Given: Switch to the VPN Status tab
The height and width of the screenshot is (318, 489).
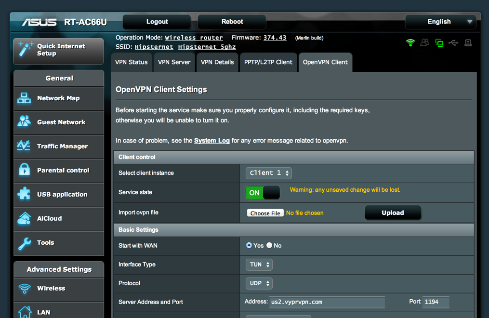Looking at the screenshot, I should [132, 62].
